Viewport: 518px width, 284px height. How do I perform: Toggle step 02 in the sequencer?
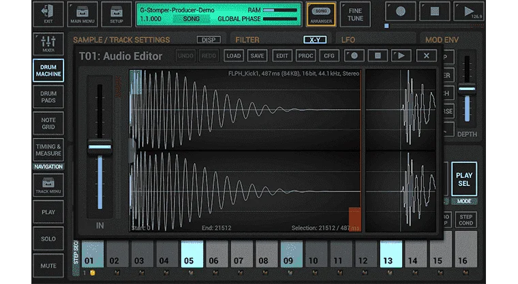(x=117, y=253)
